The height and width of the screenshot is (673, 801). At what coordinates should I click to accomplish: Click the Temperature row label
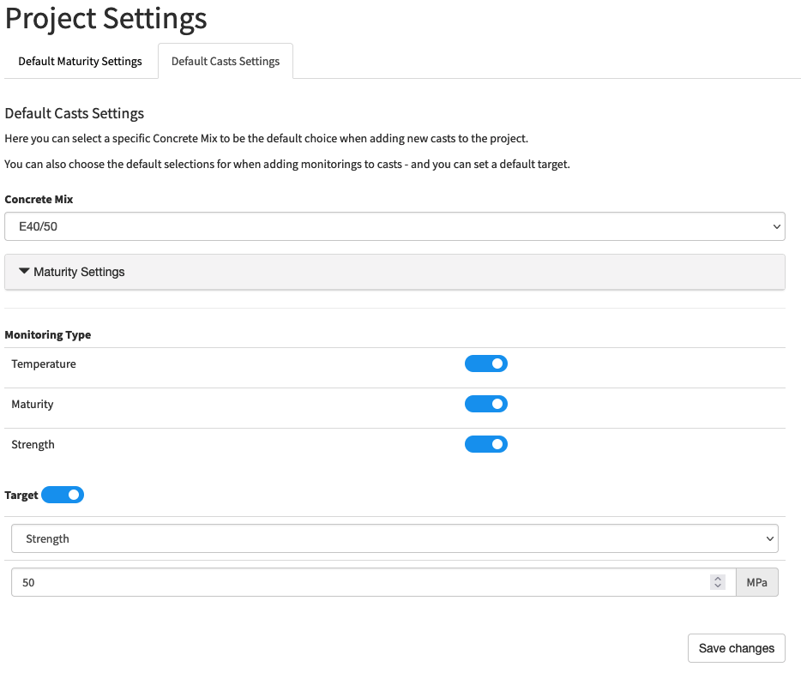(x=44, y=364)
